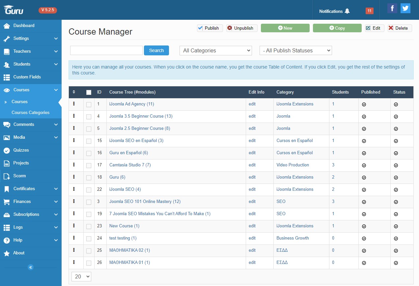Screen dimensions: 419x286
Task: Open students count for Camtasia Studio 7
Action: pos(333,165)
